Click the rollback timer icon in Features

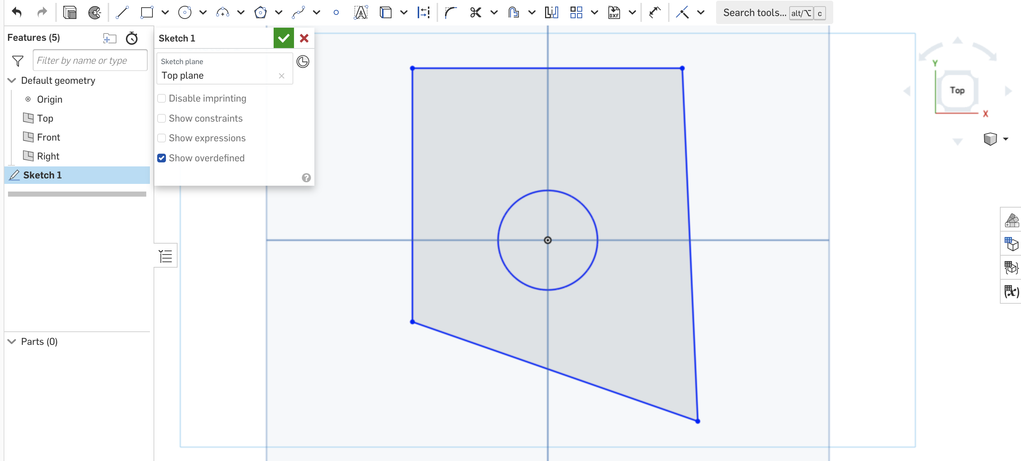tap(132, 38)
